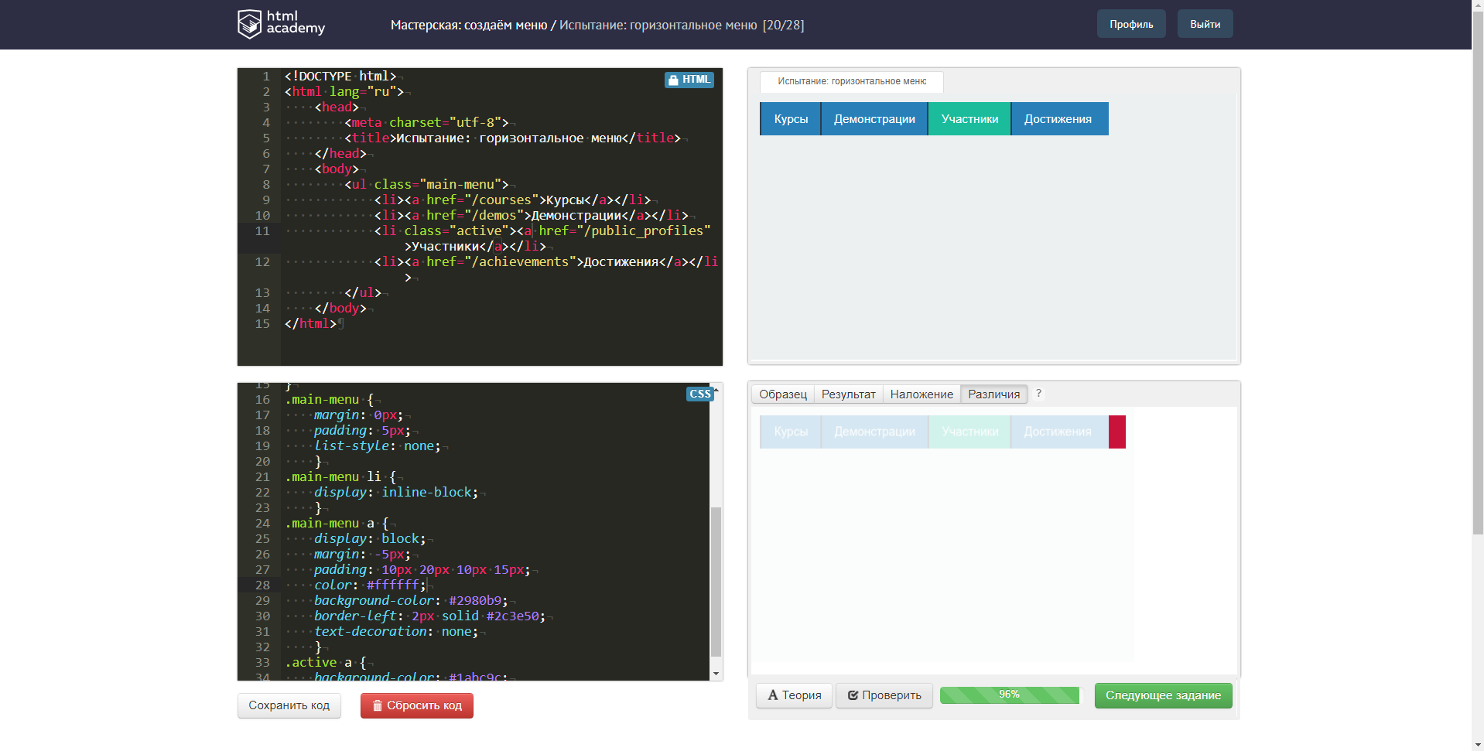Click the preview browser tab title
The image size is (1484, 751).
(x=851, y=81)
